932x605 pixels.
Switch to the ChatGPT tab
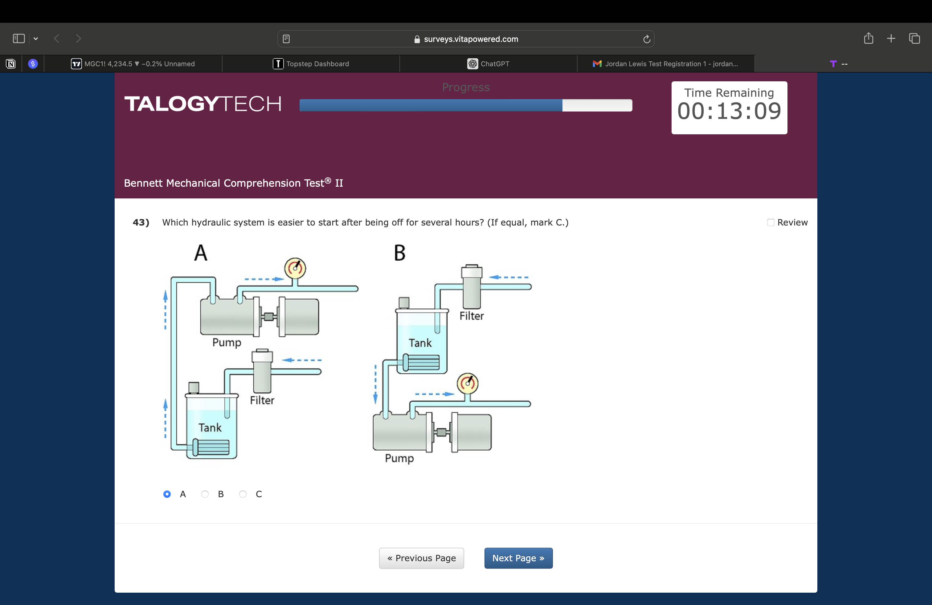coord(488,64)
